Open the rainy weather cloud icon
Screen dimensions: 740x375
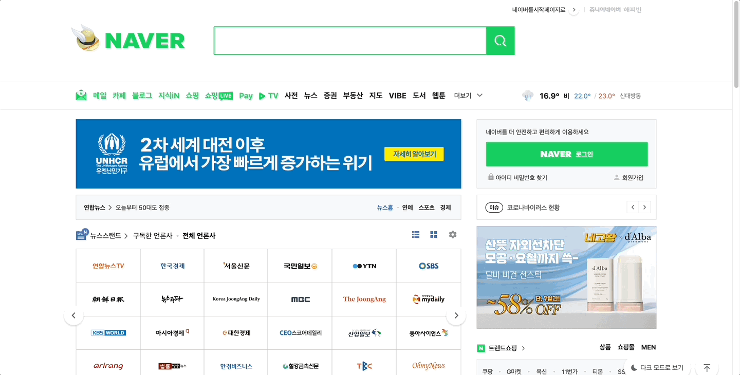click(528, 96)
